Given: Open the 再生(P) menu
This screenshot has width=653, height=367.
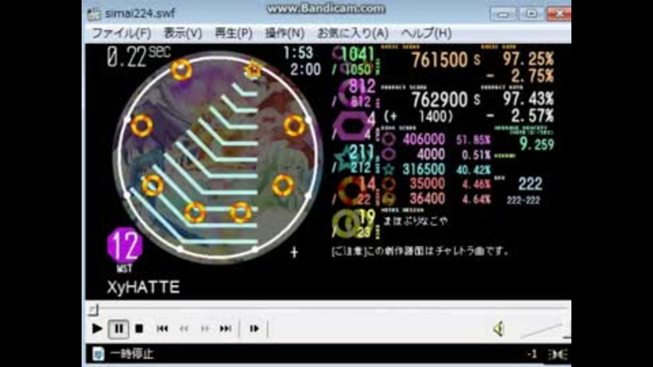Looking at the screenshot, I should (233, 33).
